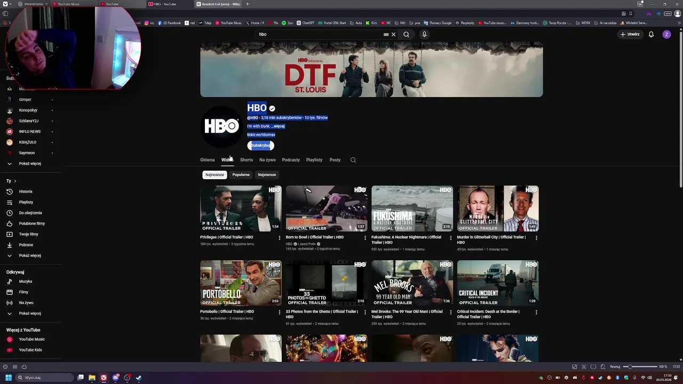Expand subscriptions with Pokaż więcej
683x384 pixels.
(30, 164)
